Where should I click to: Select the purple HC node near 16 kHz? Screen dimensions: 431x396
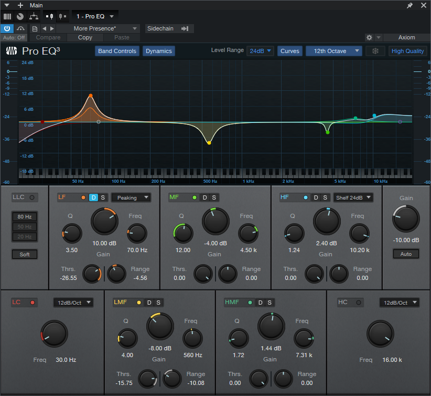click(x=400, y=122)
